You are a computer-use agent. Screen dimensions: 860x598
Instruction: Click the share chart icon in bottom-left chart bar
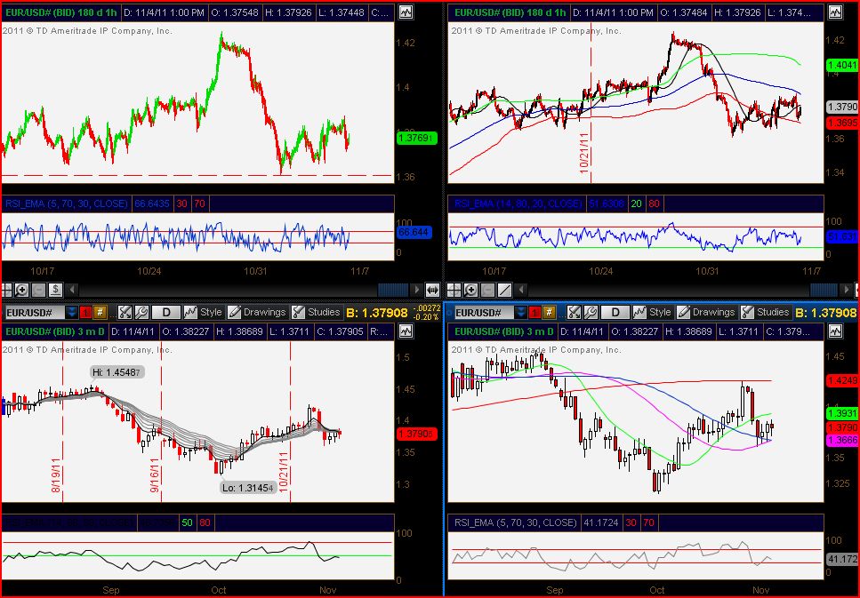(x=125, y=313)
